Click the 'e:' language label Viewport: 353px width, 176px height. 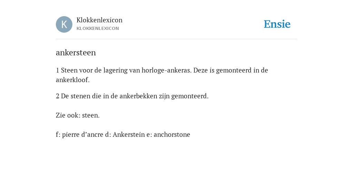[x=149, y=135]
